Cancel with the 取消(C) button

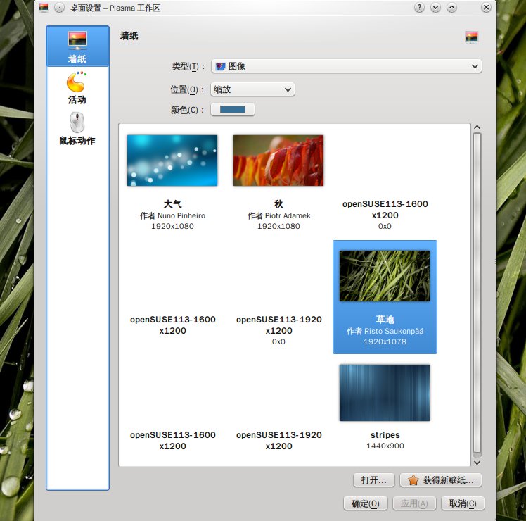(x=463, y=503)
